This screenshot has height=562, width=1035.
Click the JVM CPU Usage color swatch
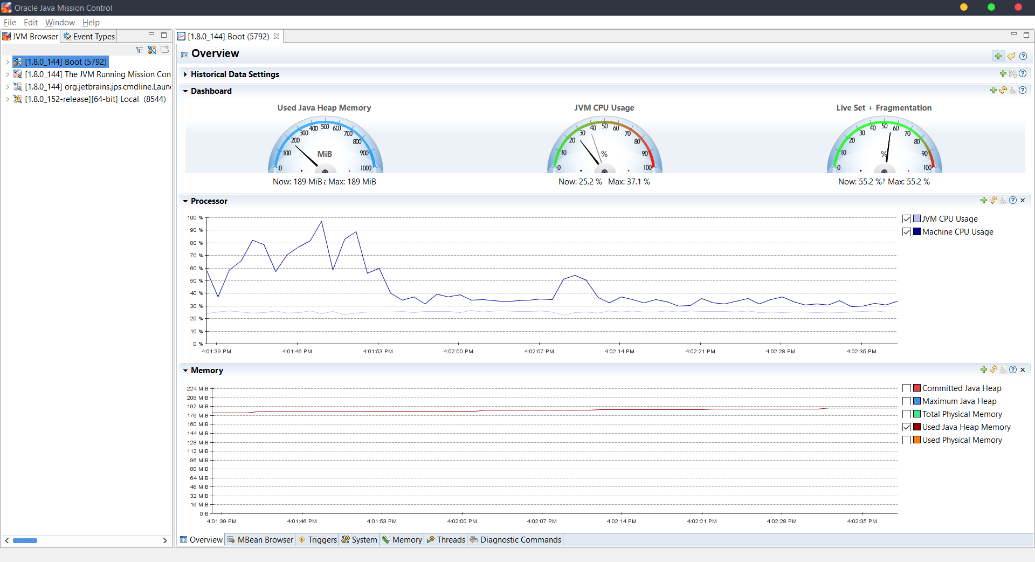click(x=917, y=219)
